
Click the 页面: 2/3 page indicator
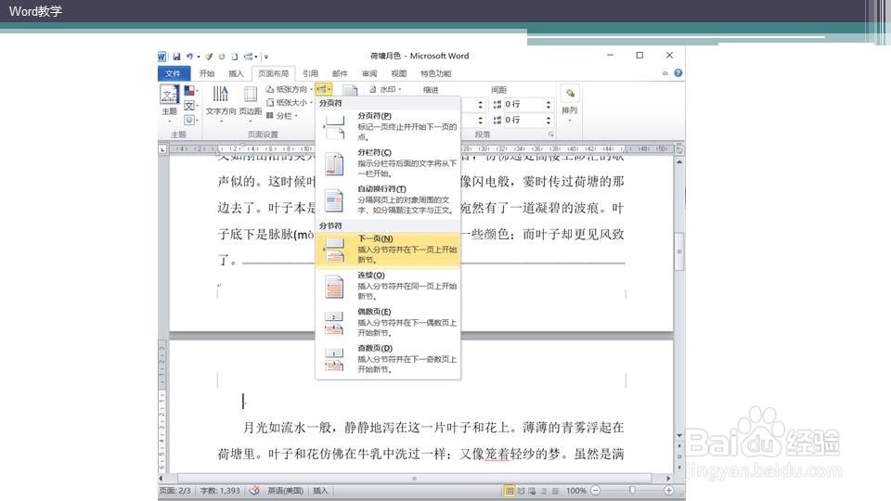tap(175, 490)
